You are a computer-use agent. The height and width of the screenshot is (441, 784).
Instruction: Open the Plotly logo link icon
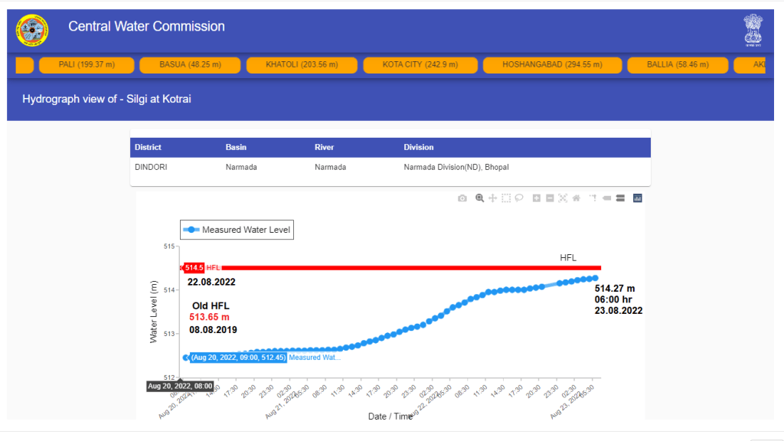click(x=638, y=198)
